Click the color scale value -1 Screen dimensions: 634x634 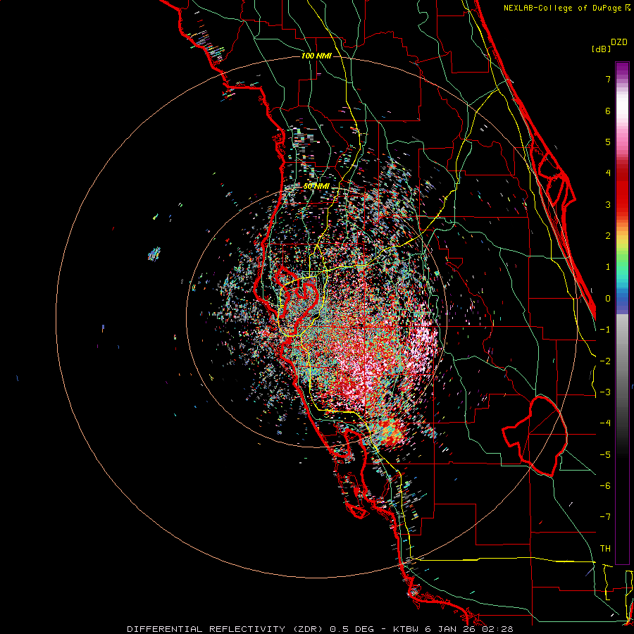coord(605,330)
